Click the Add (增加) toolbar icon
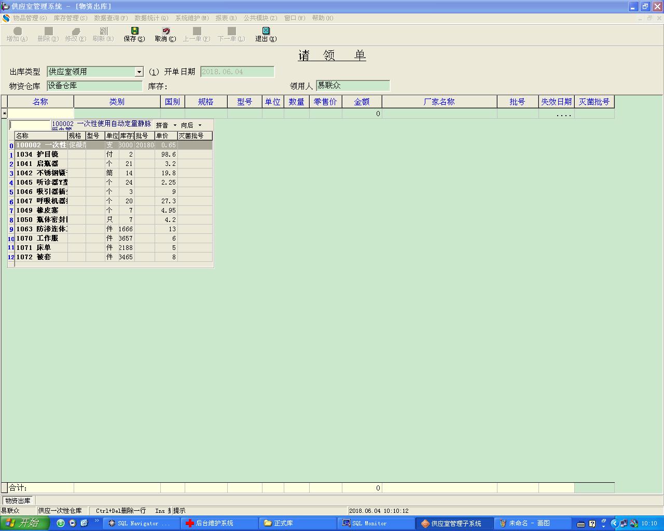 (17, 32)
